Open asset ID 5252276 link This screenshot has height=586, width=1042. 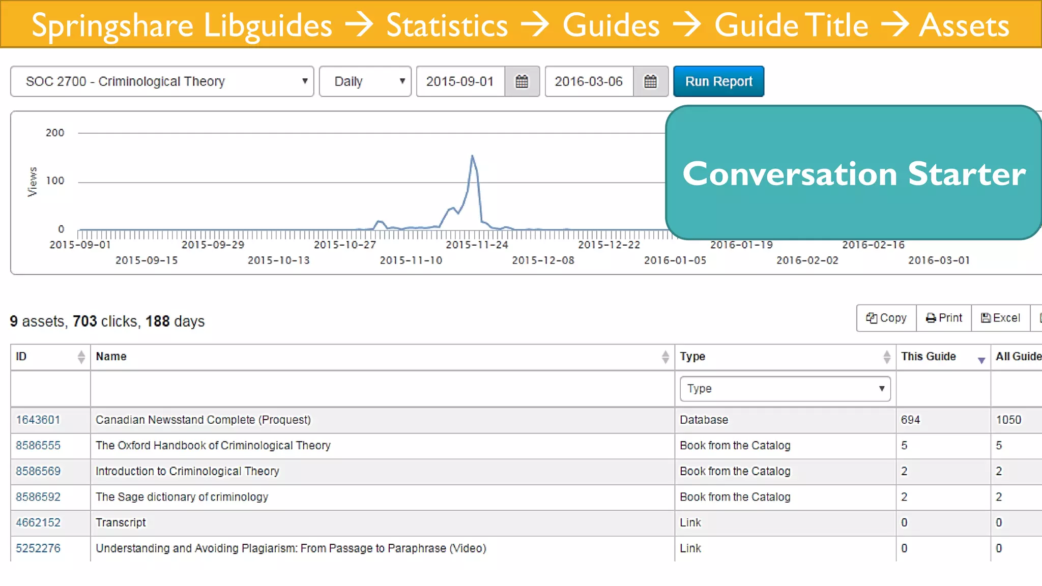38,548
